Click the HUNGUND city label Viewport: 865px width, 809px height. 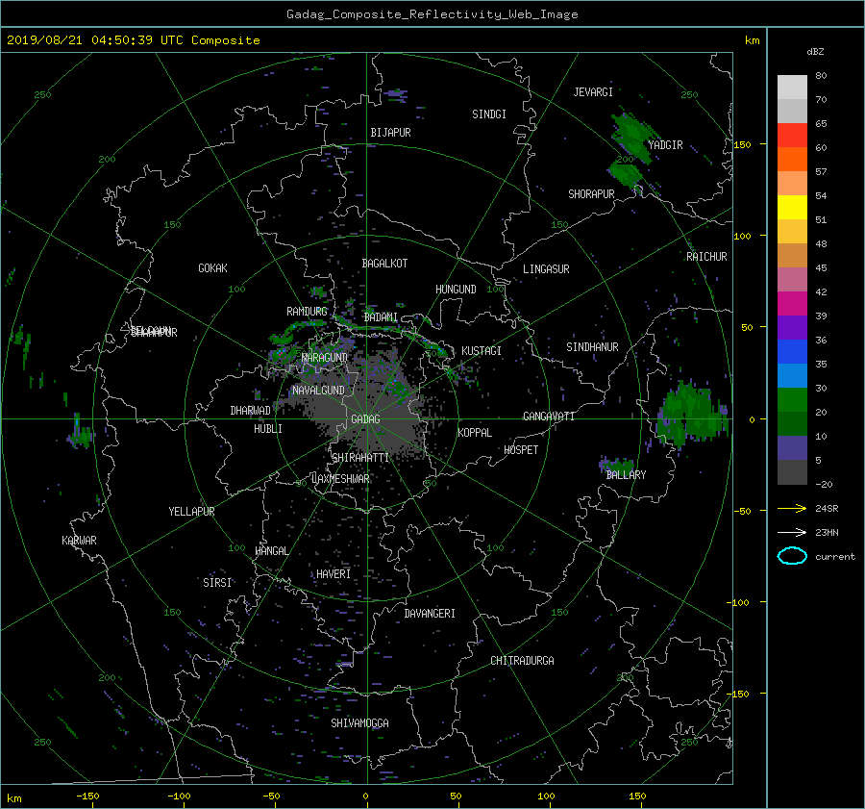pyautogui.click(x=456, y=290)
